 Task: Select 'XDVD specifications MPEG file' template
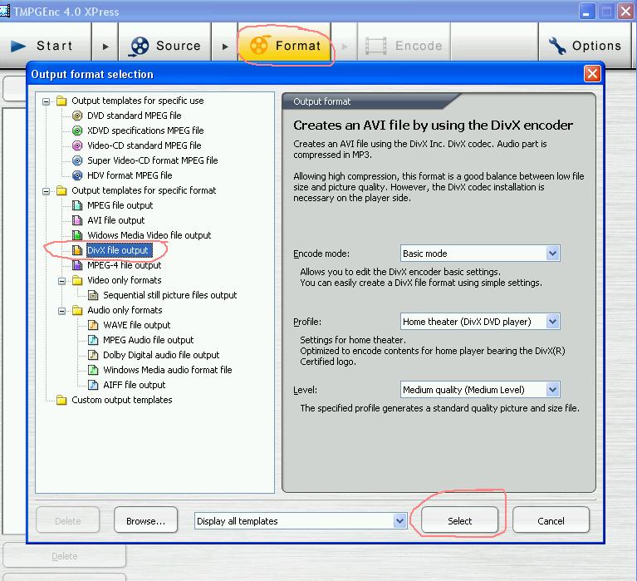tap(145, 130)
